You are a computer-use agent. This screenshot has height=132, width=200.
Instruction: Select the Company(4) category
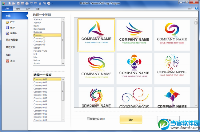coord(47,45)
